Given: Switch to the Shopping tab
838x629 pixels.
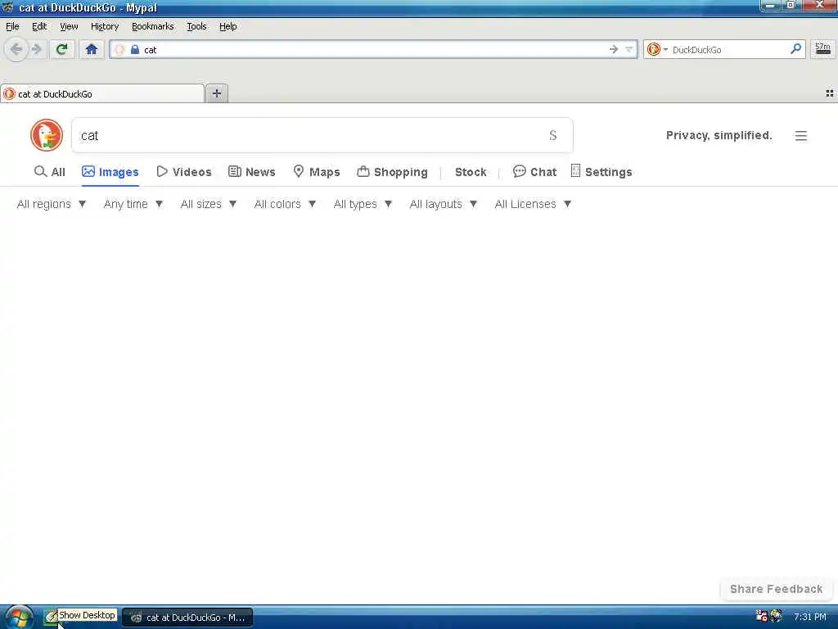Looking at the screenshot, I should pos(393,172).
